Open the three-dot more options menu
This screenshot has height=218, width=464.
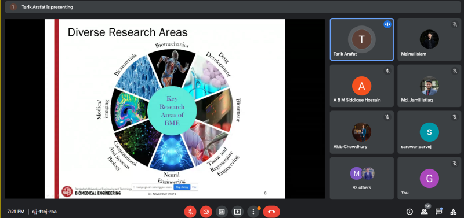coord(253,212)
